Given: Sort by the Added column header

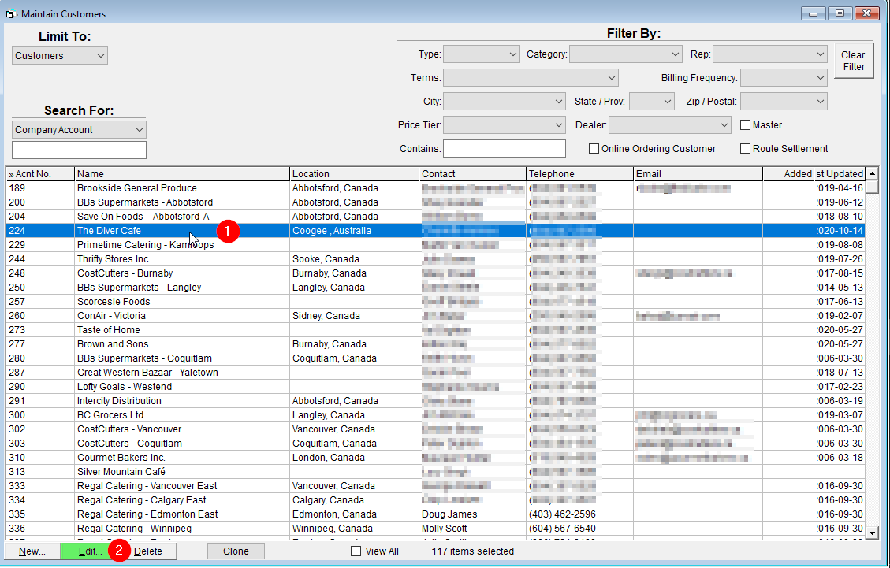Looking at the screenshot, I should (x=788, y=173).
